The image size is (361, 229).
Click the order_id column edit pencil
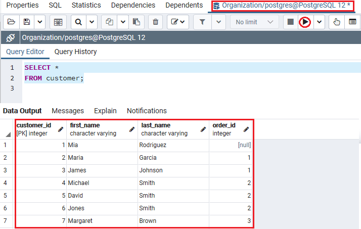[246, 129]
